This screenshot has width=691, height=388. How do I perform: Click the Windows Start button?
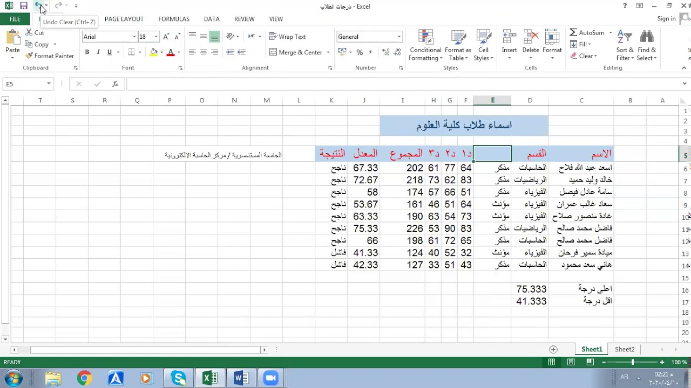point(13,378)
